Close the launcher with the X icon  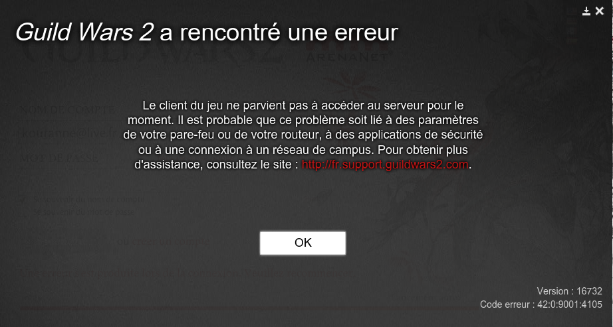599,11
